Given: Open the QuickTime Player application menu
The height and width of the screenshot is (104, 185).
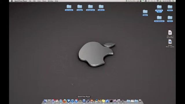Looking at the screenshot, I should (21, 1).
